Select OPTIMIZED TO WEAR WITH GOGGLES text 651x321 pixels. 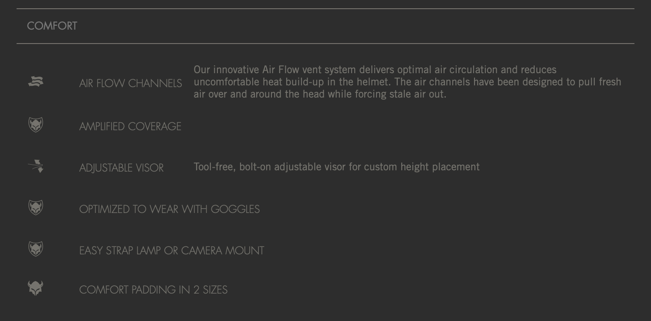click(170, 209)
